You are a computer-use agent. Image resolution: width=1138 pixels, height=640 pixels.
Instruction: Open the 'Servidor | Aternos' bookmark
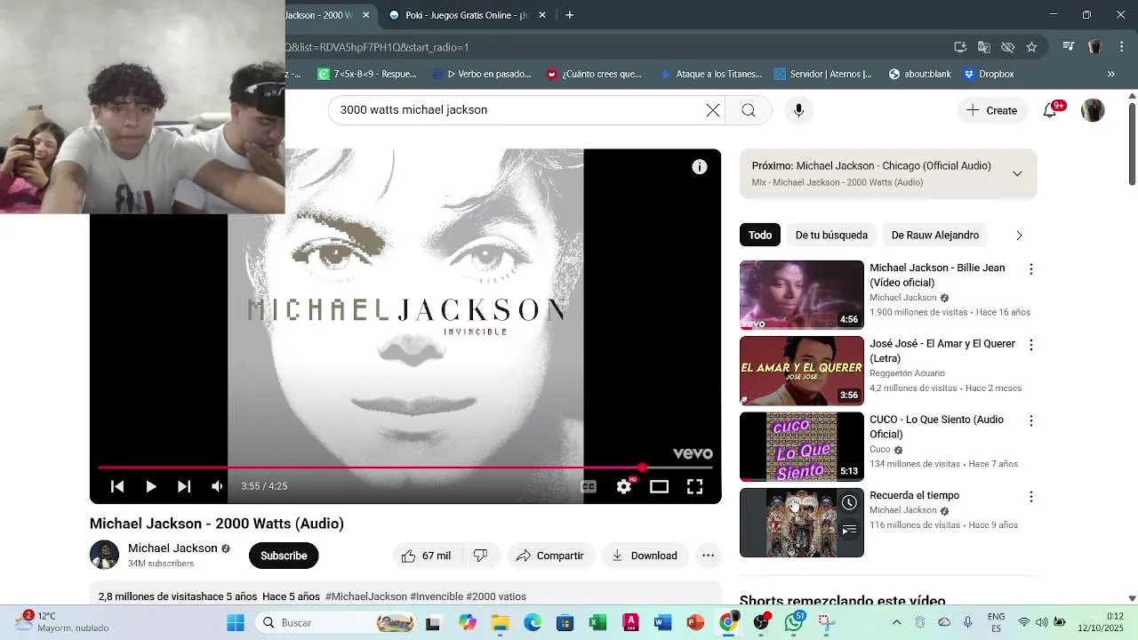click(x=823, y=74)
